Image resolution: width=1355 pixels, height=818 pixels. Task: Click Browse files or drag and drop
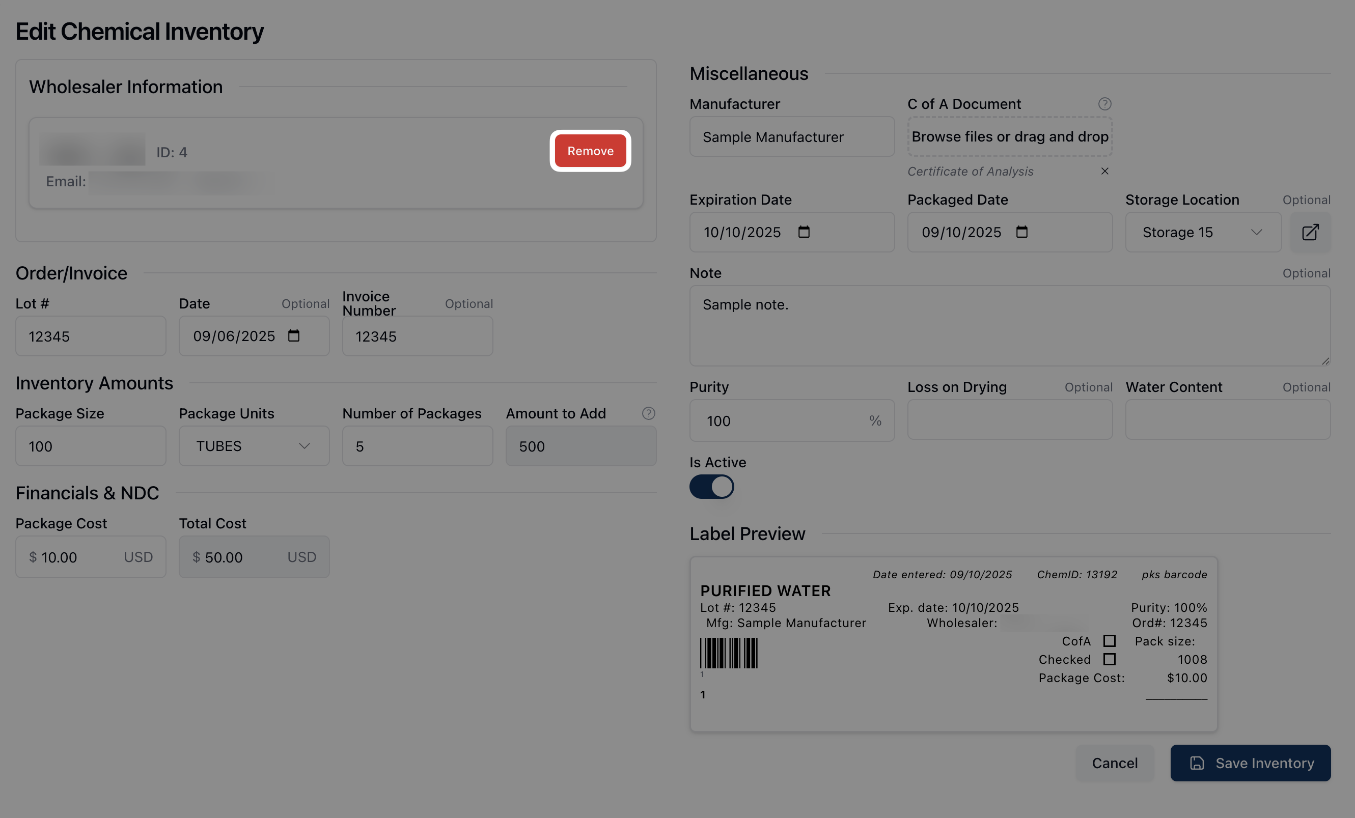tap(1010, 136)
